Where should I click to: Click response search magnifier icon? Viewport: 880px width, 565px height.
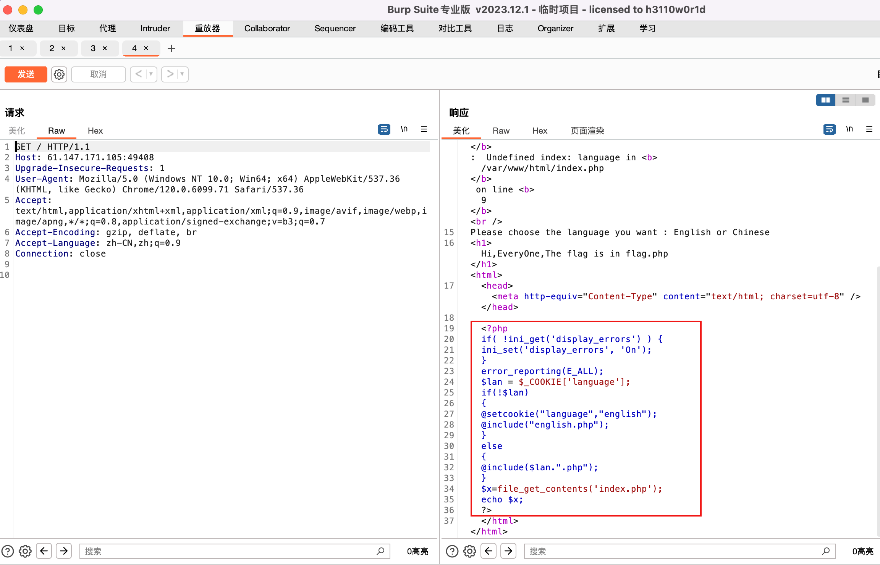(826, 551)
